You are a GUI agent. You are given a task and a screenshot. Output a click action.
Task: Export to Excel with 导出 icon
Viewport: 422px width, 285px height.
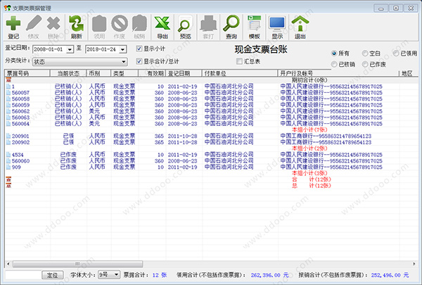[162, 23]
